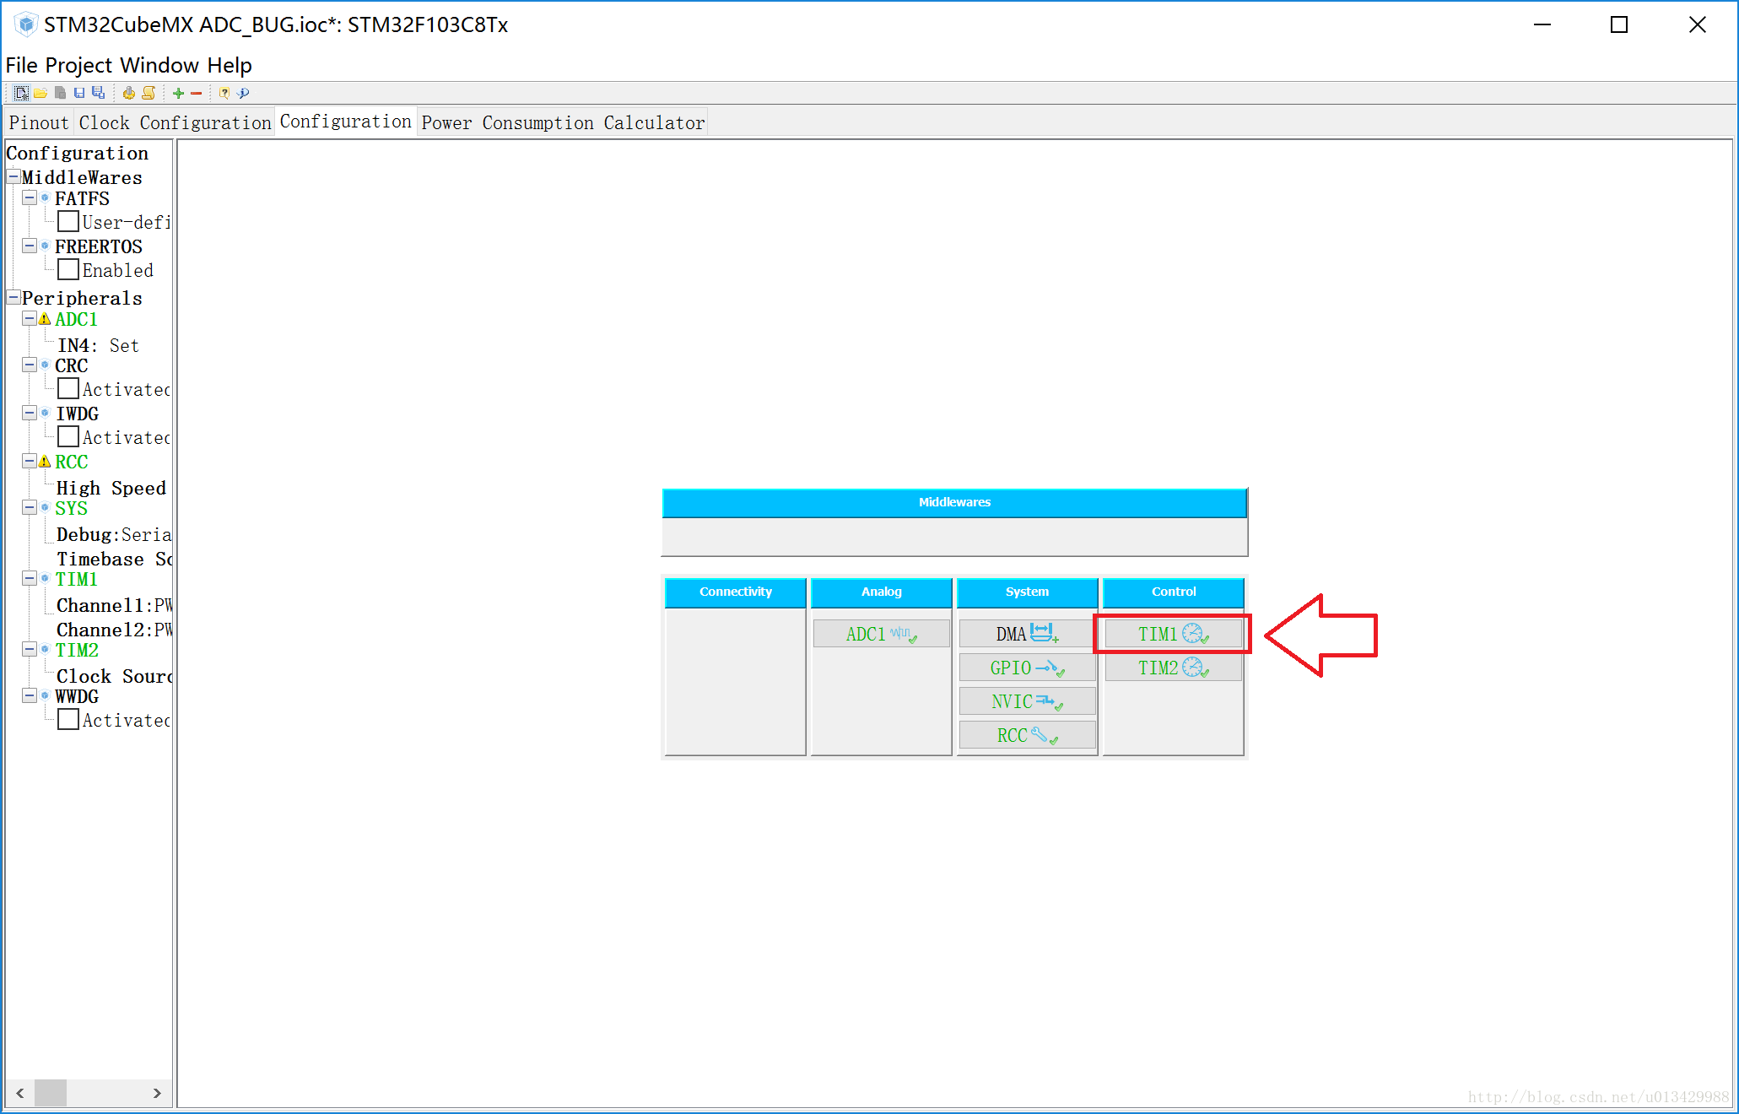Open the Help menu

[x=230, y=65]
